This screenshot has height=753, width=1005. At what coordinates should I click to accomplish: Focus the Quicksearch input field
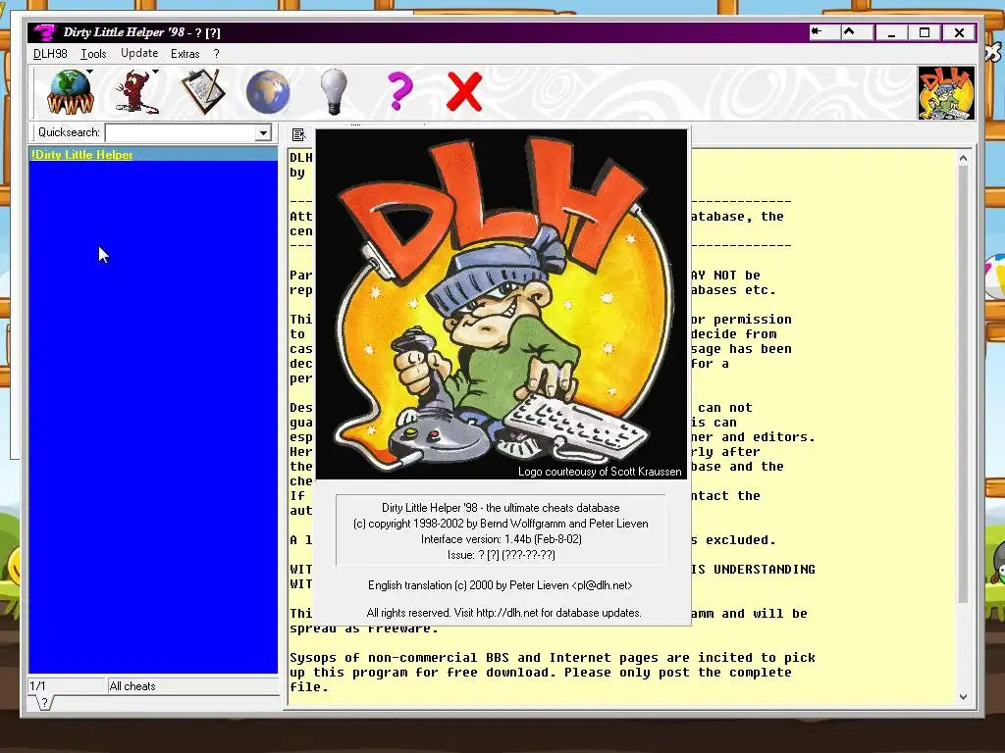pos(181,132)
